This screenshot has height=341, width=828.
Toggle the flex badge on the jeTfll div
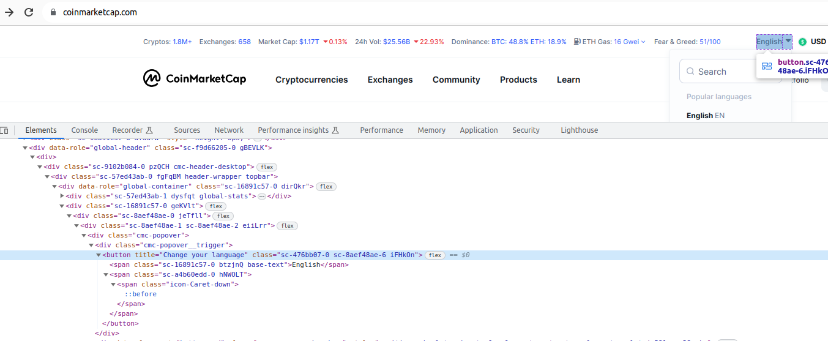click(223, 216)
